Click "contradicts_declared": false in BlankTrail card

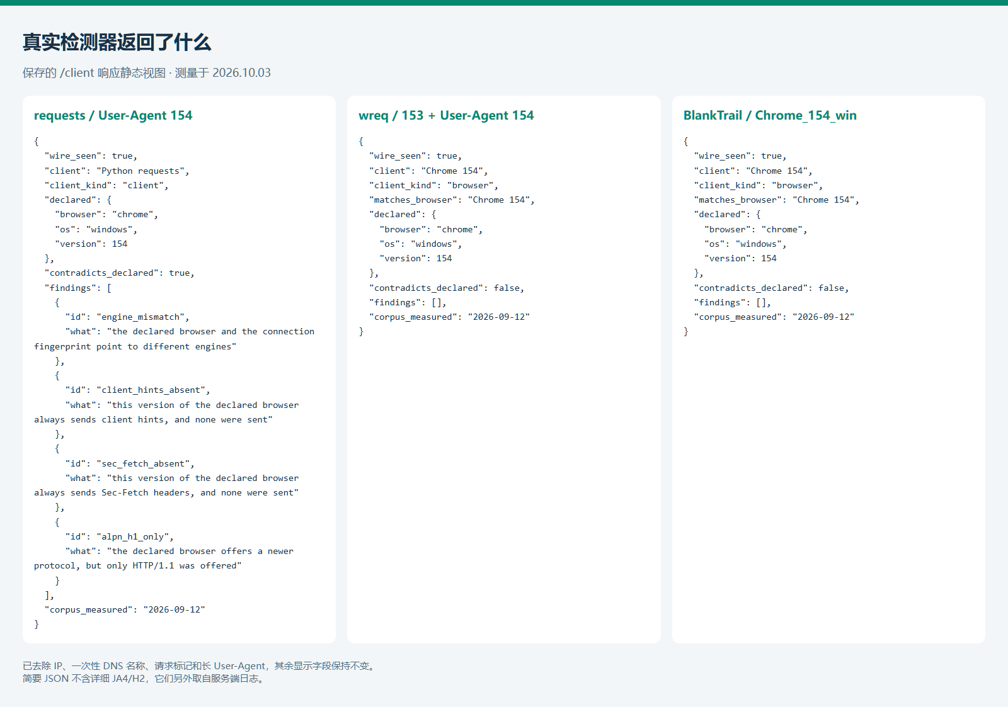(x=772, y=288)
